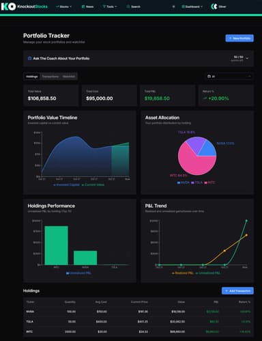Switch to the Transactions tab

click(x=50, y=77)
